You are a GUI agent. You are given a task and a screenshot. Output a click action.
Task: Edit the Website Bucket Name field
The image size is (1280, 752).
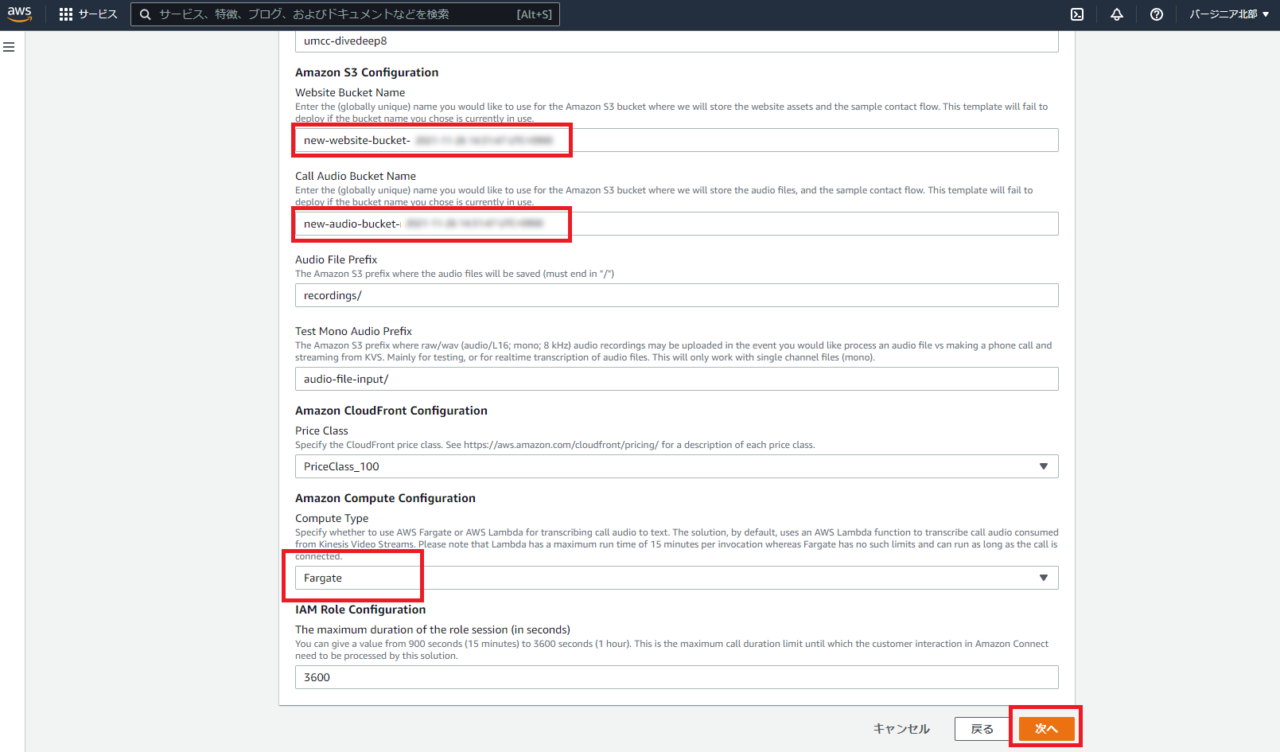[676, 140]
